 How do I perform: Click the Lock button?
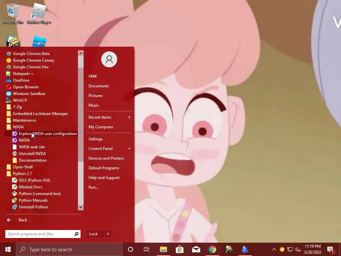96,234
